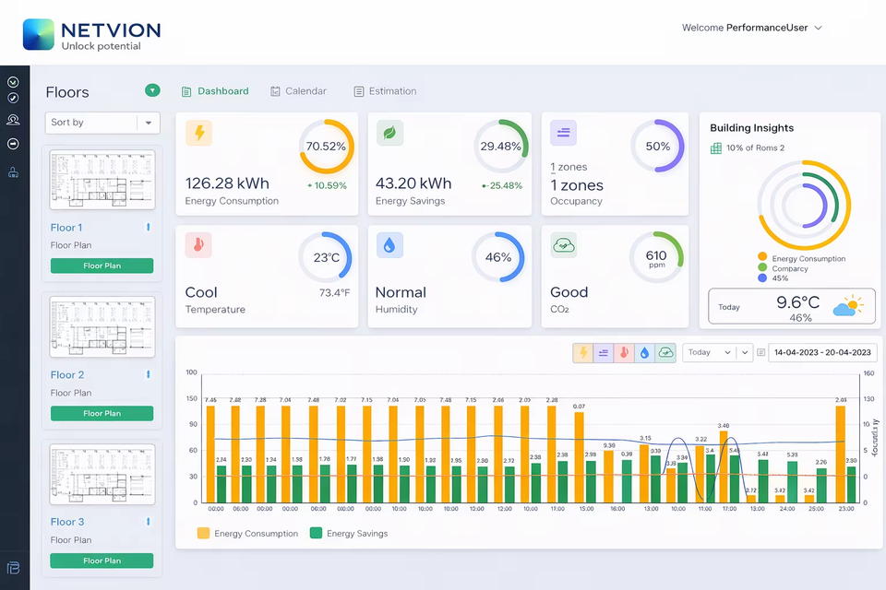
Task: Toggle the occupancy filter in chart toolbar
Action: click(604, 352)
